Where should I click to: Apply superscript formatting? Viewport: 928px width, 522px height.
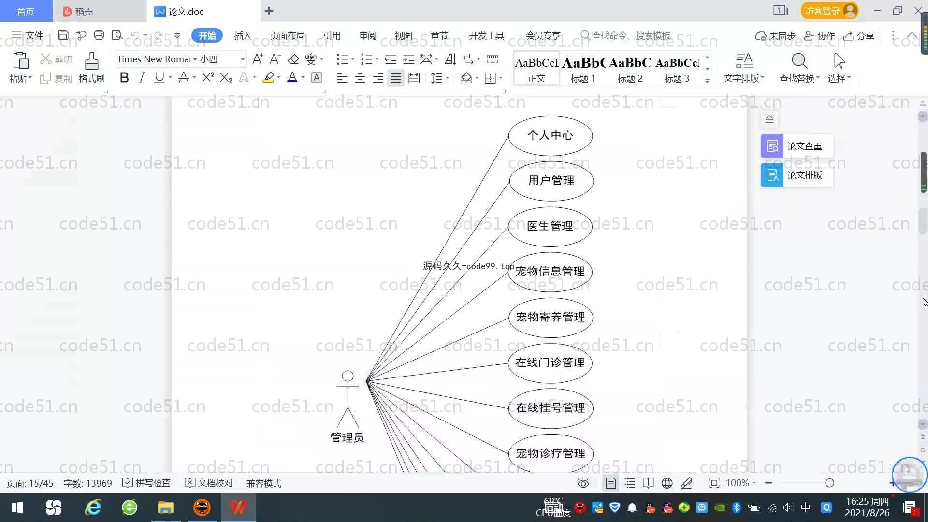point(208,77)
